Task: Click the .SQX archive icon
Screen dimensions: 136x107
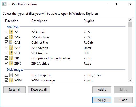Action: coord(11,53)
